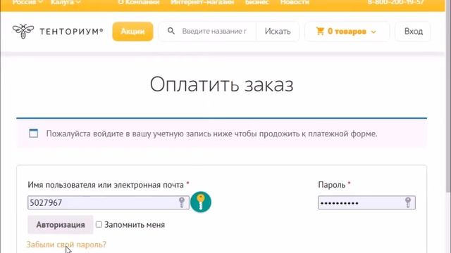Open the Калуга city dropdown
The image size is (451, 253).
pyautogui.click(x=66, y=2)
